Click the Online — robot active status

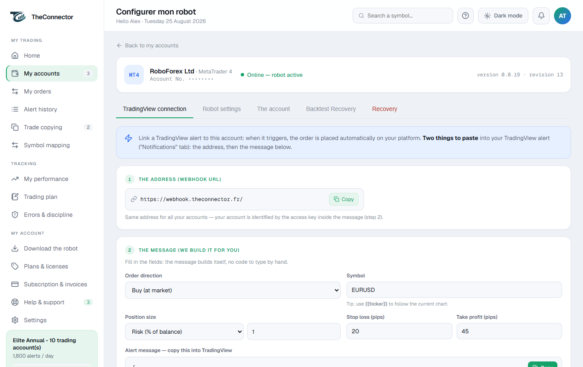(271, 75)
